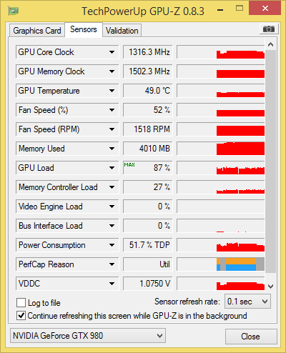This screenshot has height=353, width=286.
Task: Switch to the Validation tab
Action: 122,31
